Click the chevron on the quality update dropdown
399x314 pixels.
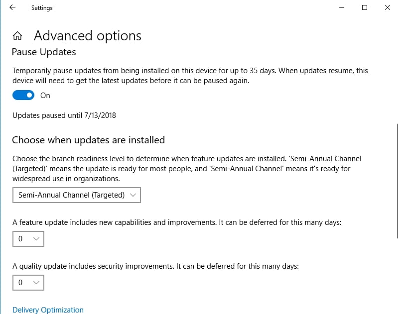pos(36,283)
